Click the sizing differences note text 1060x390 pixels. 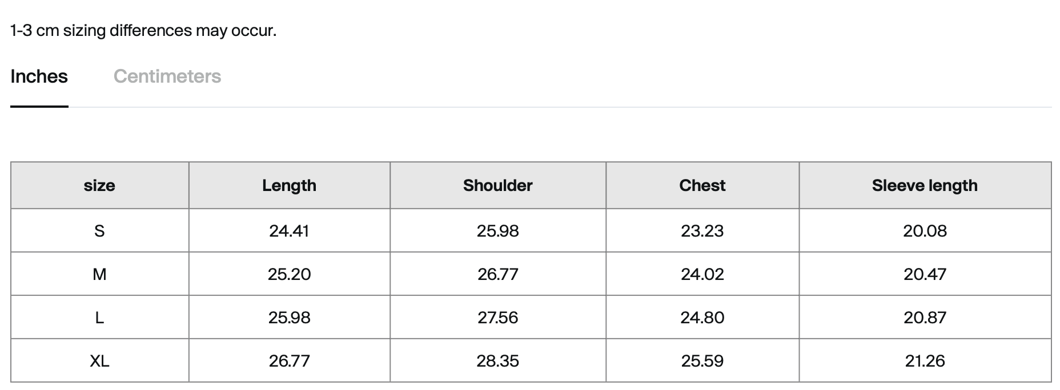pos(143,30)
